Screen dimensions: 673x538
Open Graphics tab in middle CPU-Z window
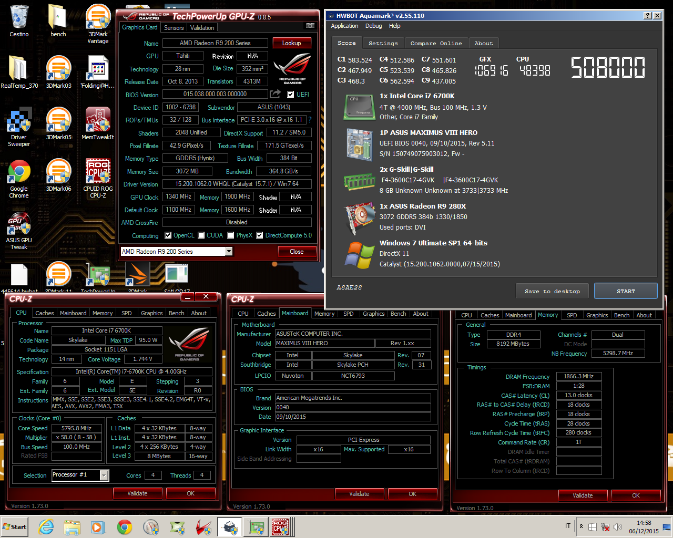coord(374,314)
